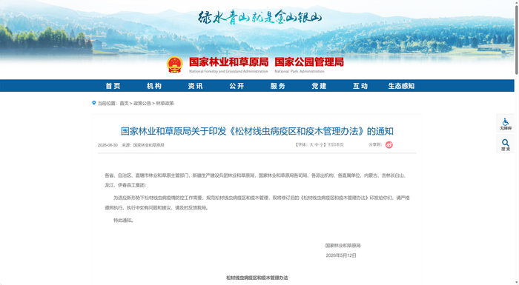519x285 pixels.
Task: Click the page vertical scrollbar thumb
Action: pos(516,40)
